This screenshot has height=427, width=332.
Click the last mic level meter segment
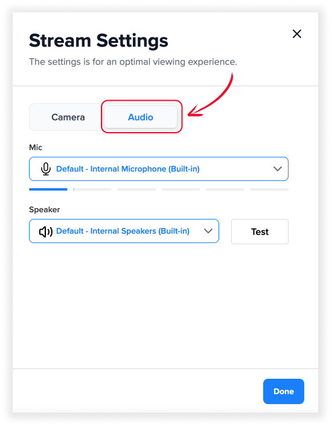269,189
